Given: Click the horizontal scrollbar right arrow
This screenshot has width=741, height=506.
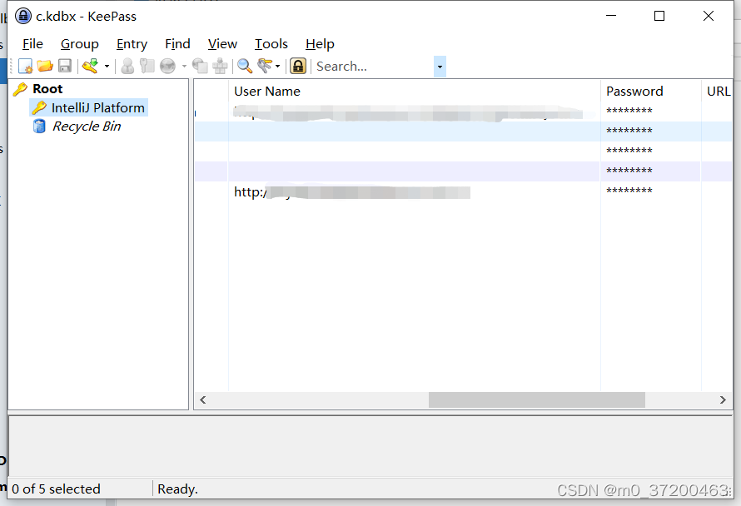Looking at the screenshot, I should point(723,399).
